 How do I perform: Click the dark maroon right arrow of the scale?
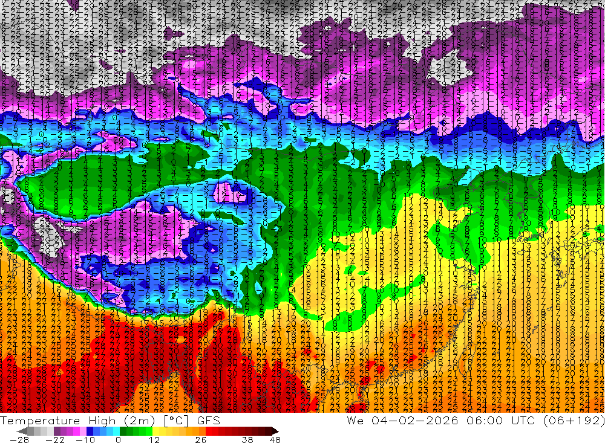(275, 431)
